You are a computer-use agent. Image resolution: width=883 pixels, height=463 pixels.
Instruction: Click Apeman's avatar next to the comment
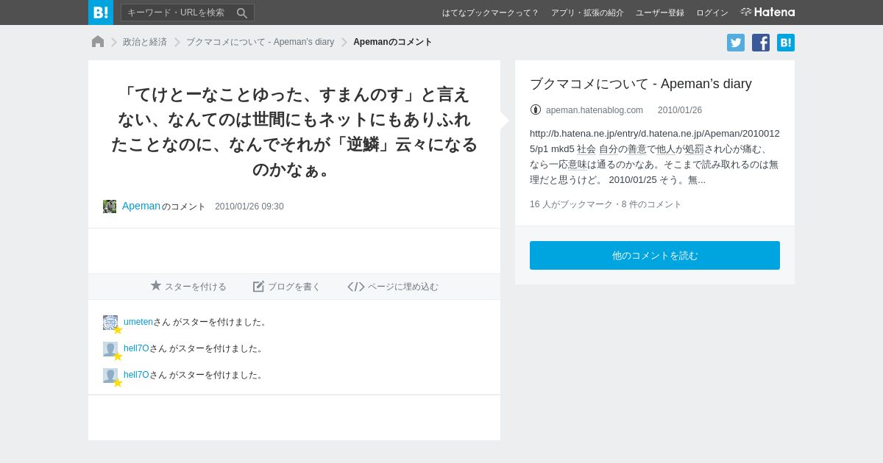tap(110, 207)
